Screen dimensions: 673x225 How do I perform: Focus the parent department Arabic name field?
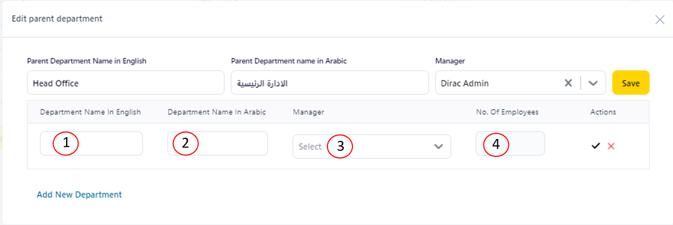(329, 83)
